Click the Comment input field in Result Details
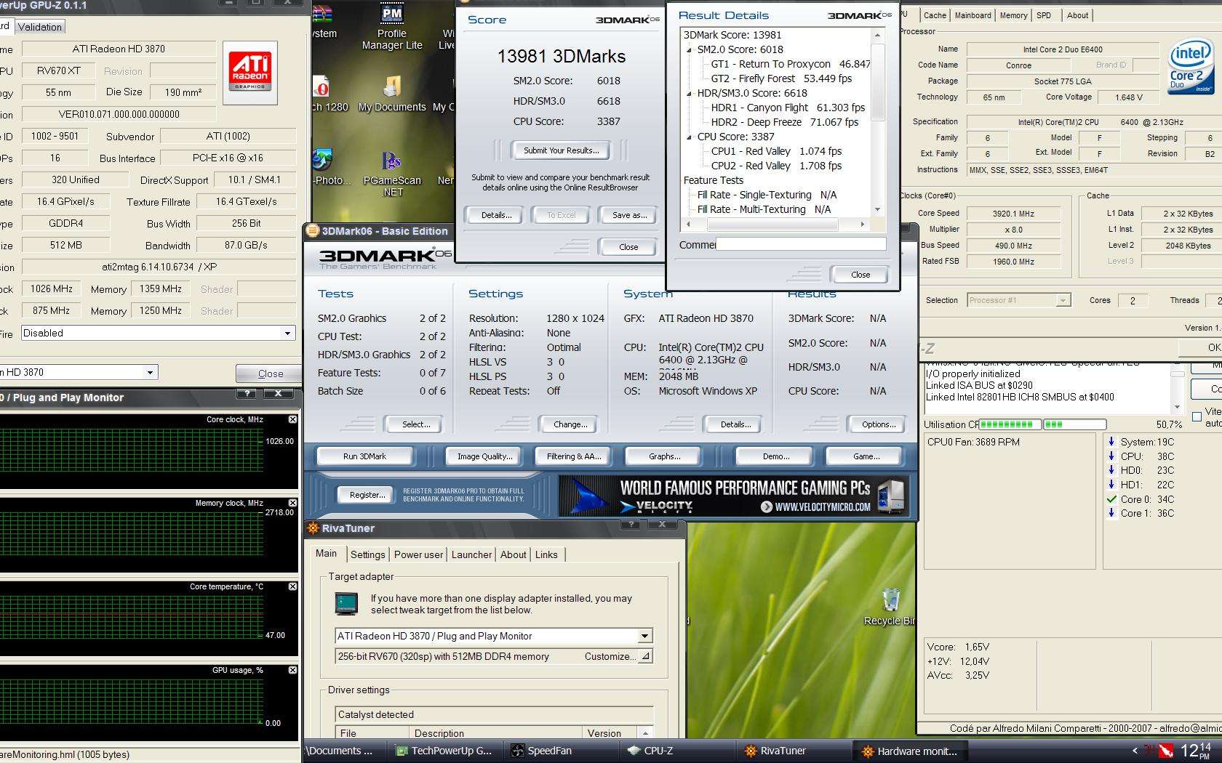Image resolution: width=1222 pixels, height=763 pixels. click(801, 245)
